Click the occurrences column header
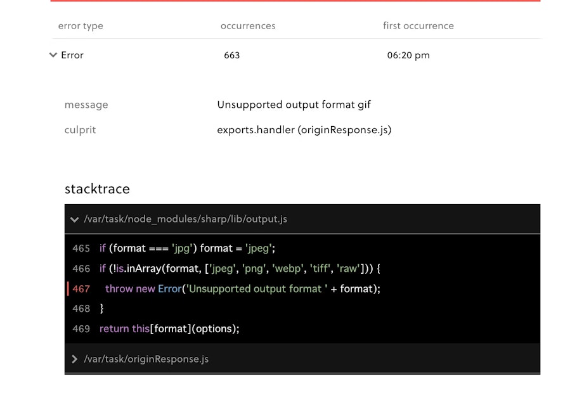 tap(248, 26)
